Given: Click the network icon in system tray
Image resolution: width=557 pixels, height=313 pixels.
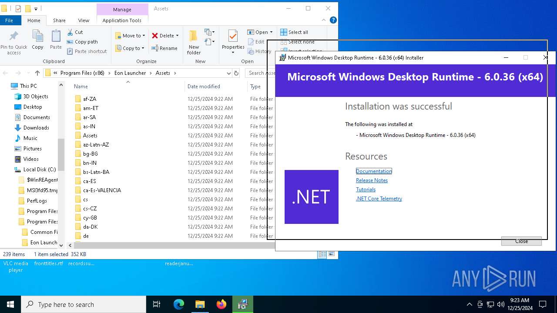Looking at the screenshot, I should pos(490,304).
